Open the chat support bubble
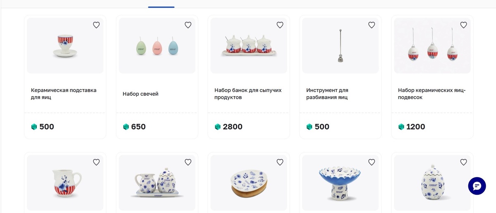Image resolution: width=496 pixels, height=213 pixels. (x=477, y=186)
